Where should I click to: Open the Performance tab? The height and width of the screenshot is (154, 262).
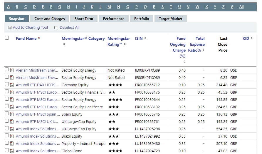(x=114, y=18)
